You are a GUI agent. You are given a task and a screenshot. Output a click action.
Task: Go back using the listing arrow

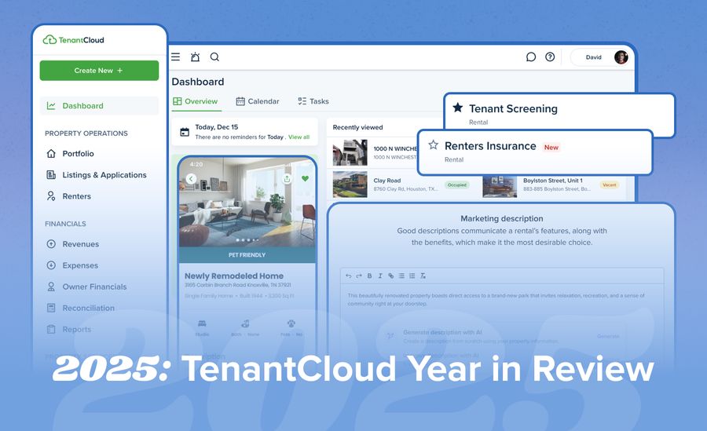pos(191,178)
